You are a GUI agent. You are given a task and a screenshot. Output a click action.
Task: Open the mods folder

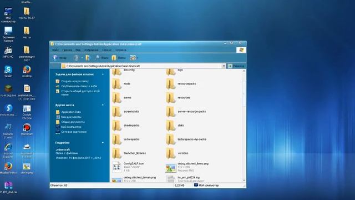[121, 84]
